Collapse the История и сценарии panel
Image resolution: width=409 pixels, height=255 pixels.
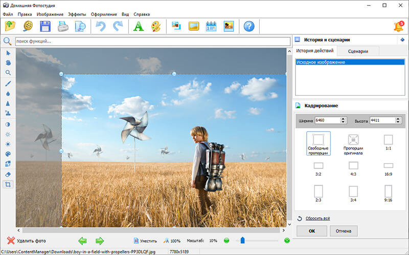point(403,40)
